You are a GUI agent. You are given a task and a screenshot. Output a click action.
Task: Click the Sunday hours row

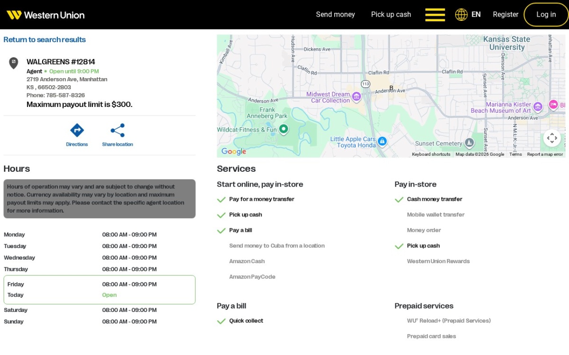click(99, 322)
